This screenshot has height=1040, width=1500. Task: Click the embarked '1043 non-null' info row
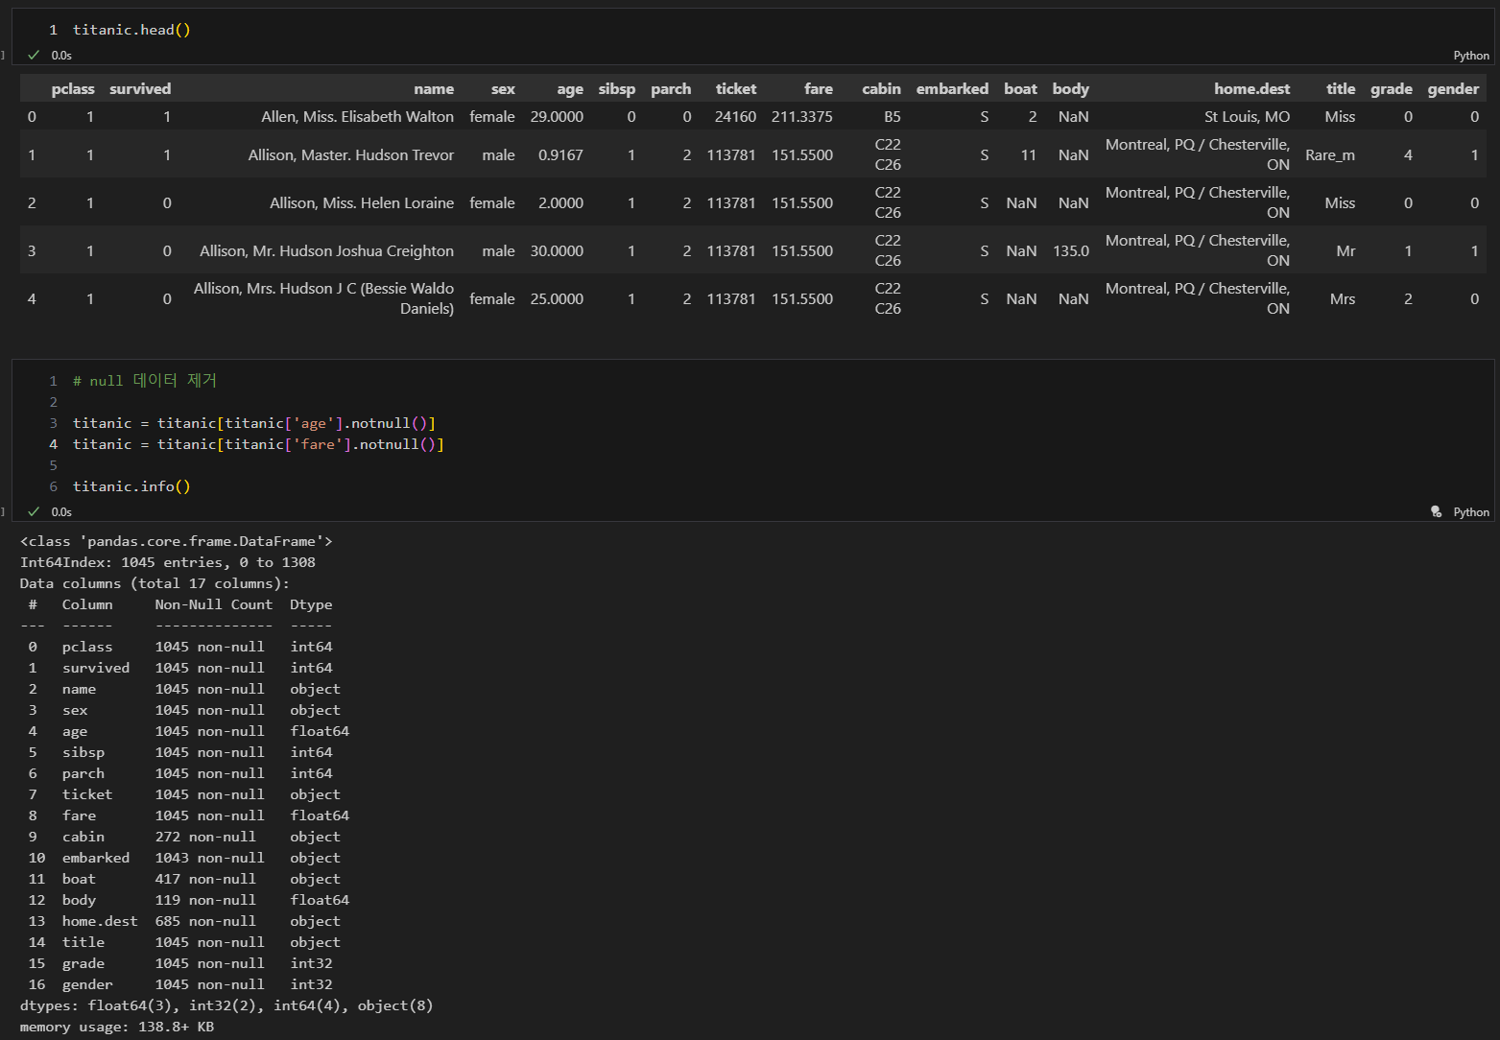184,858
